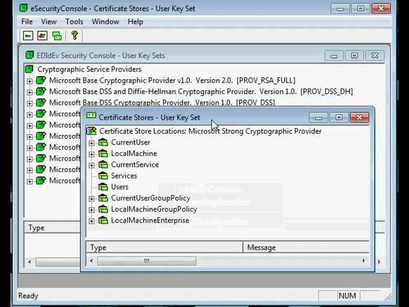409x307 pixels.
Task: Click the yellow question mark help icon
Action: click(x=75, y=35)
